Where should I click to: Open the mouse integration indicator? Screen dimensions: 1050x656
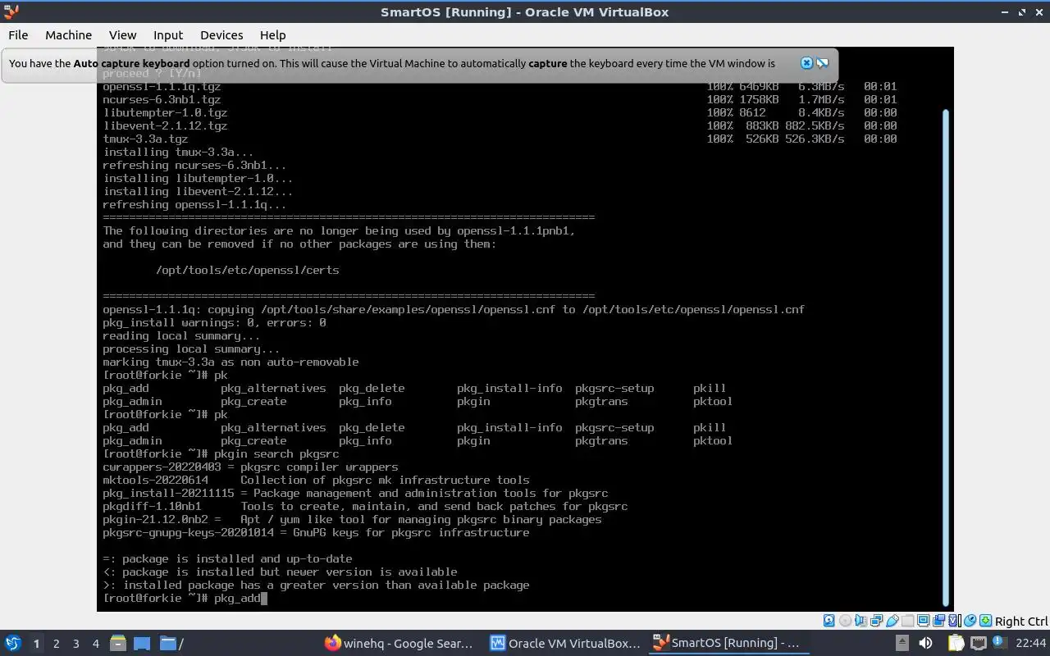pyautogui.click(x=970, y=621)
